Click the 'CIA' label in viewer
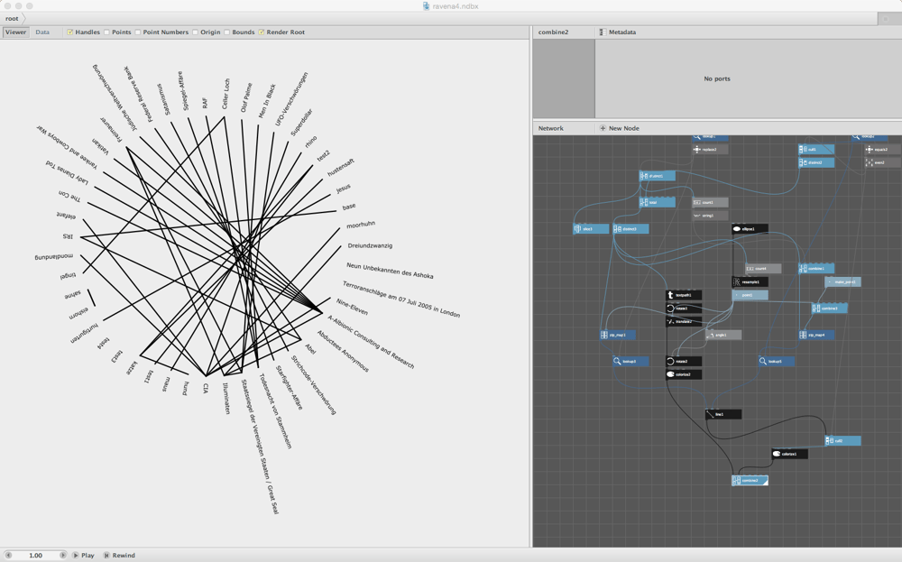Screen dimensions: 902x562 click(206, 389)
